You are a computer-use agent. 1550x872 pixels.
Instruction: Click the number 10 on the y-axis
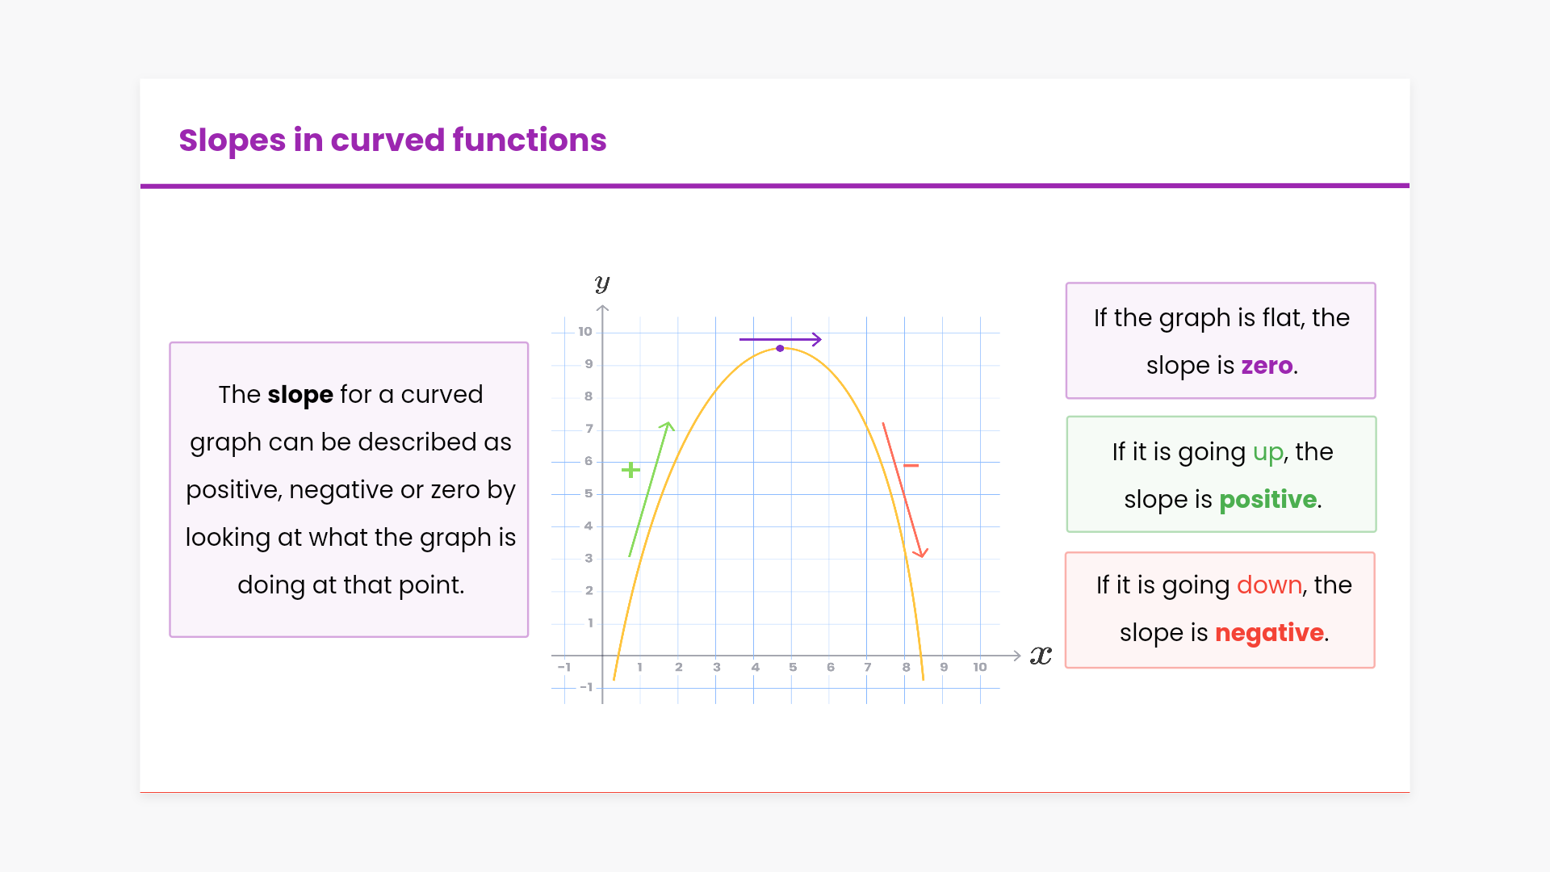coord(585,332)
